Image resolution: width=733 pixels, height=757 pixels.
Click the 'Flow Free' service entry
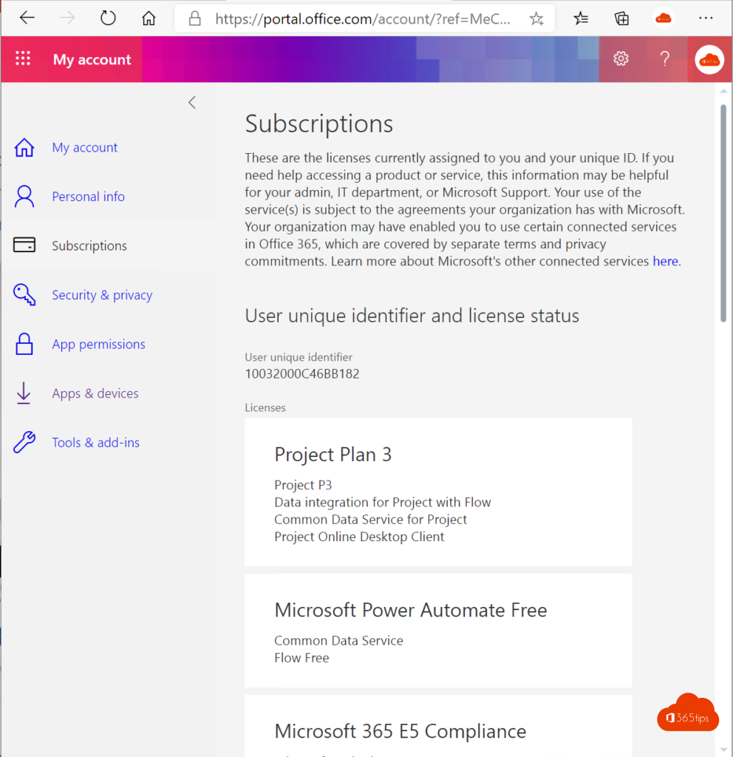pos(301,658)
